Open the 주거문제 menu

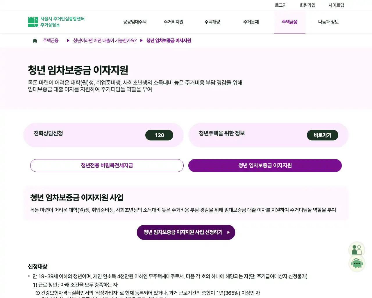(x=251, y=22)
